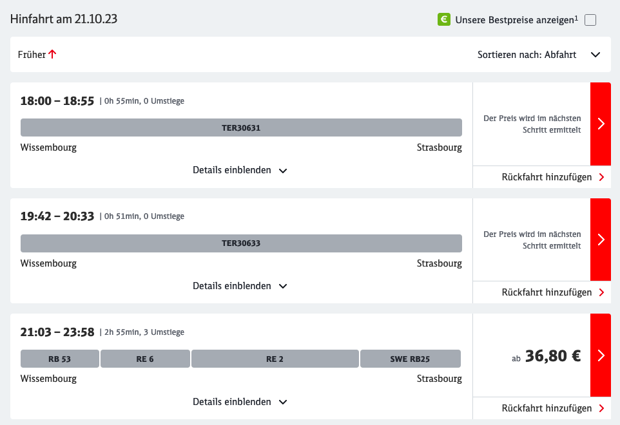Select the 21:03 connection red arrow button
The width and height of the screenshot is (620, 425).
pyautogui.click(x=601, y=355)
